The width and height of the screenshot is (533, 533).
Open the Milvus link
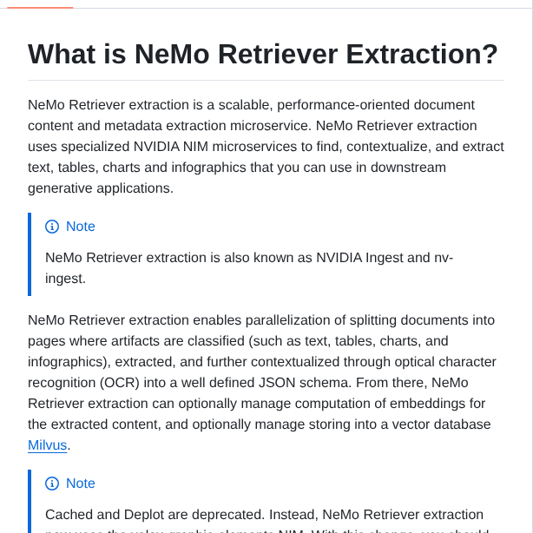click(47, 445)
